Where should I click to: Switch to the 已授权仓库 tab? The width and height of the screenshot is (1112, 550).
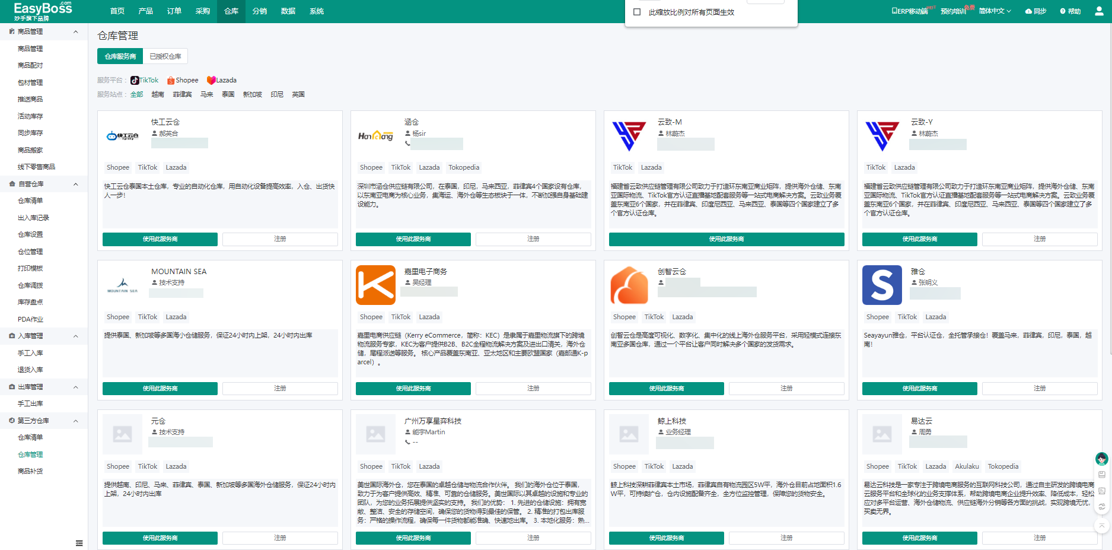pos(165,56)
